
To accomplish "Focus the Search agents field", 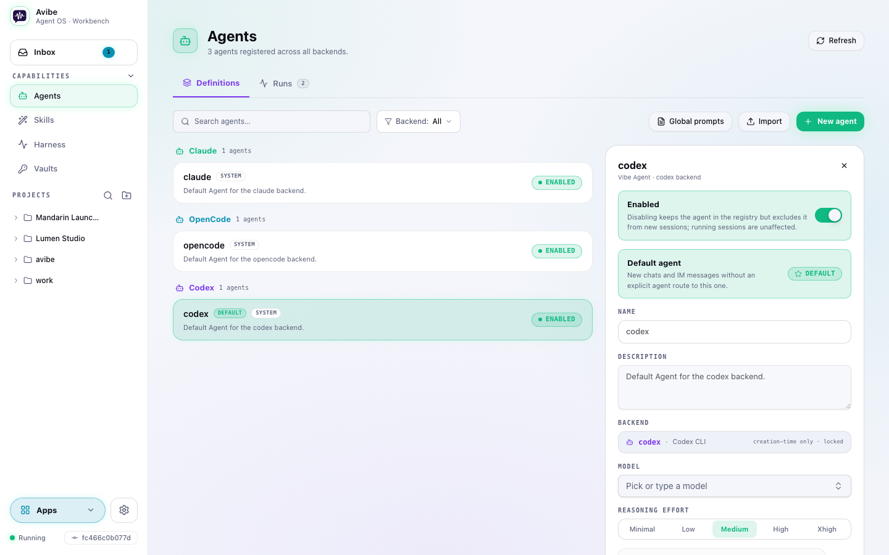I will click(272, 121).
